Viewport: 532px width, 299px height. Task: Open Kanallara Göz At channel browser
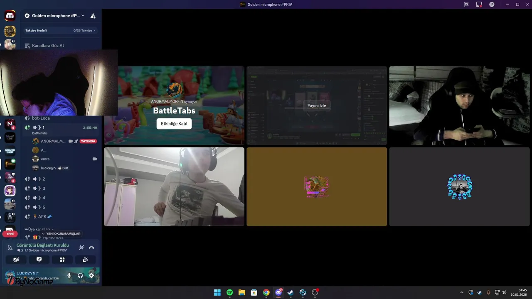pyautogui.click(x=60, y=45)
